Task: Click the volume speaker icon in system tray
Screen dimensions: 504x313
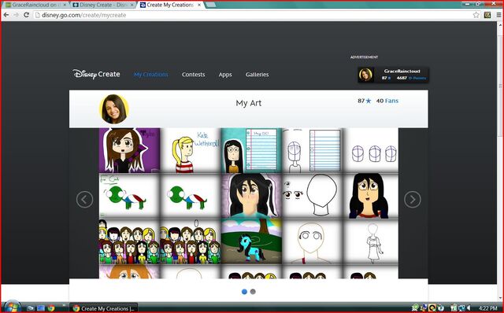Action: 469,308
